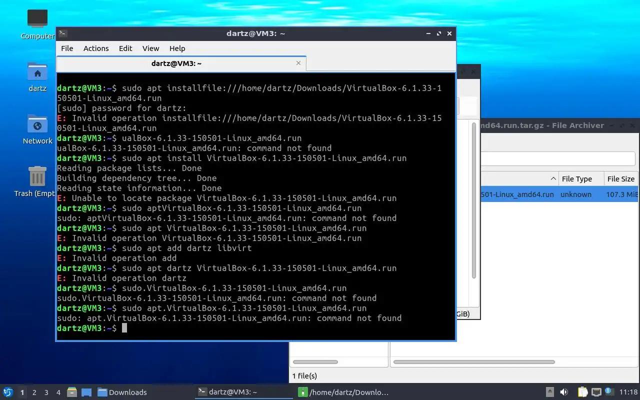Toggle the name column sort arrow in File Archiver
The height and width of the screenshot is (400, 640).
(553, 179)
